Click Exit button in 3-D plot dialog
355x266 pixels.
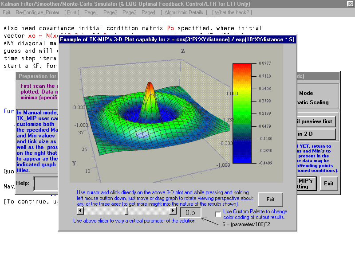tap(270, 199)
